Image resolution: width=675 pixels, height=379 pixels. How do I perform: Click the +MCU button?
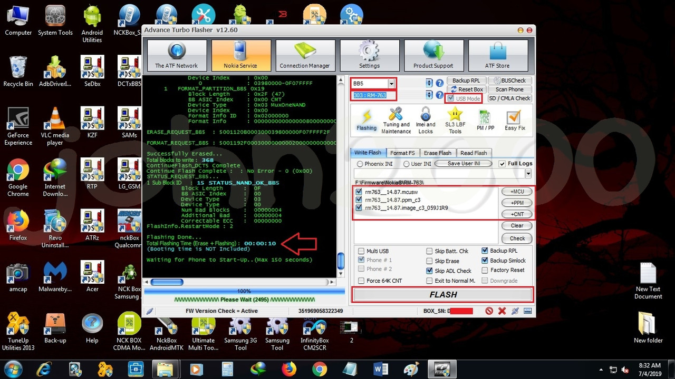(x=517, y=192)
